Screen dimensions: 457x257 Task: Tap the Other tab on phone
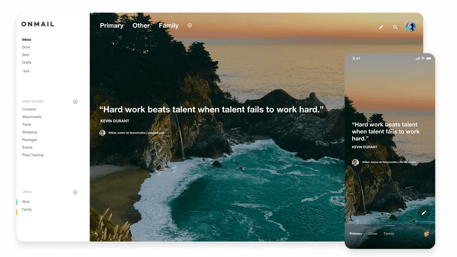(x=373, y=234)
